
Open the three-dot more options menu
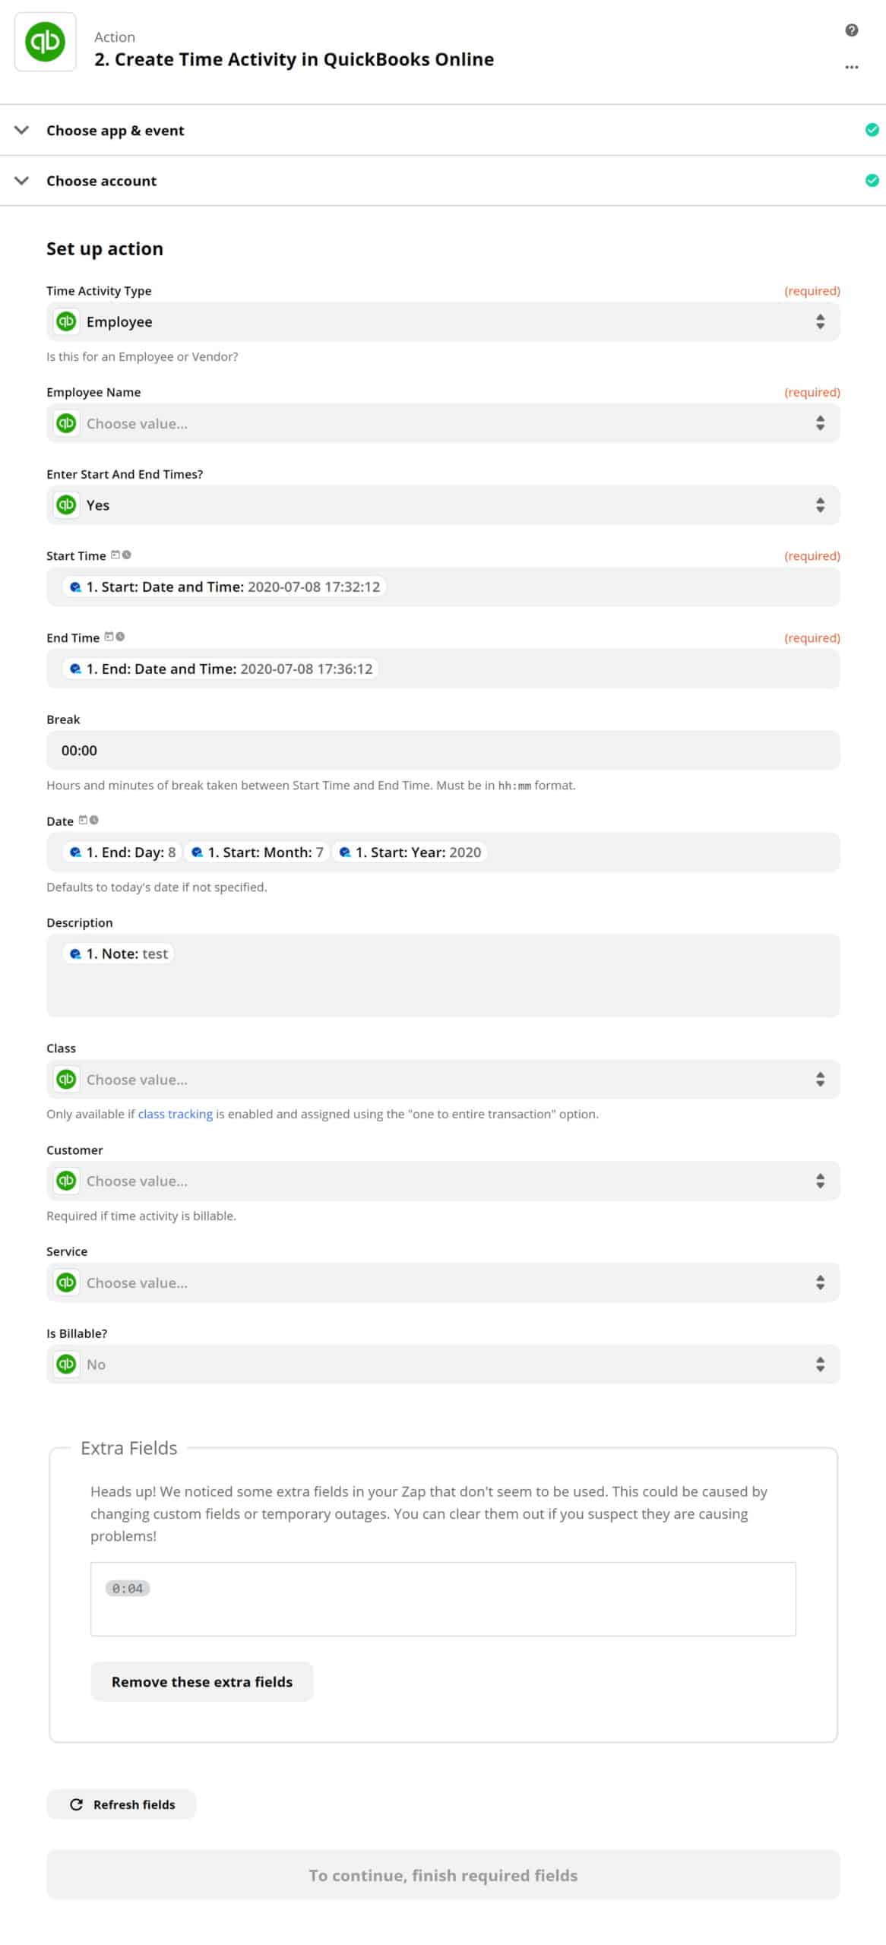(x=851, y=67)
